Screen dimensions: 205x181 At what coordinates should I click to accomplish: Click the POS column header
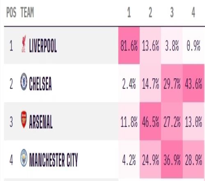click(x=11, y=12)
